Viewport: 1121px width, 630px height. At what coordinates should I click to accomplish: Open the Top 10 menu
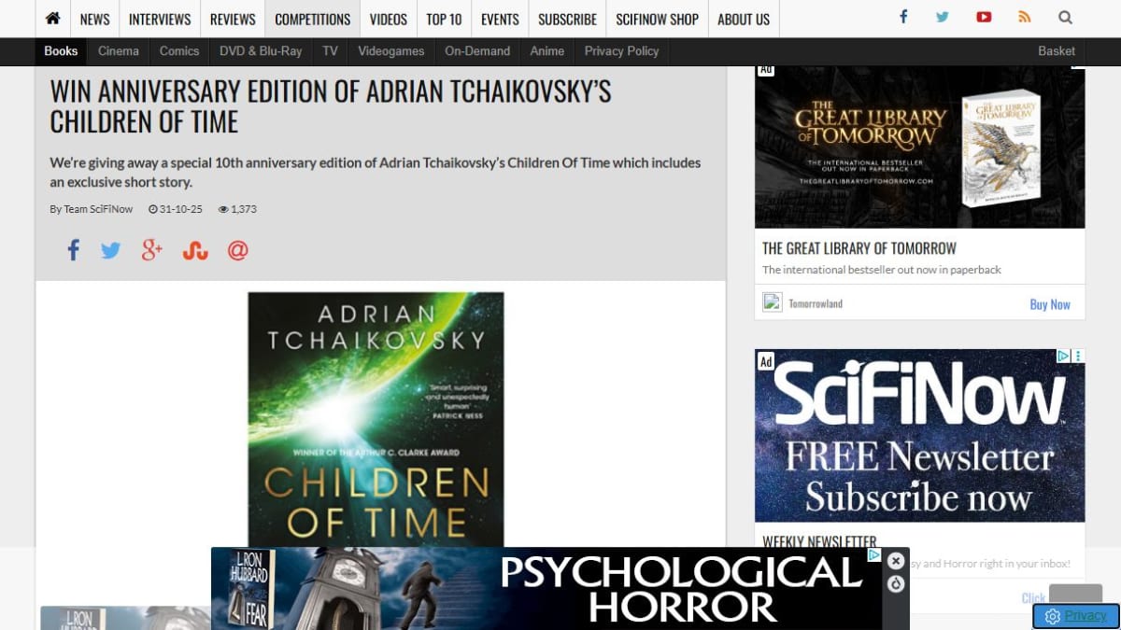tap(444, 19)
